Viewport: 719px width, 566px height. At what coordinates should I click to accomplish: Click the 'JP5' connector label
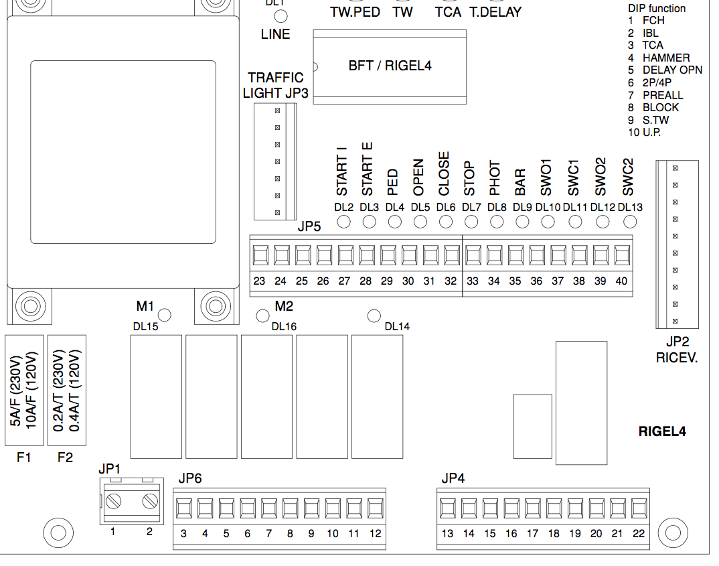[309, 226]
